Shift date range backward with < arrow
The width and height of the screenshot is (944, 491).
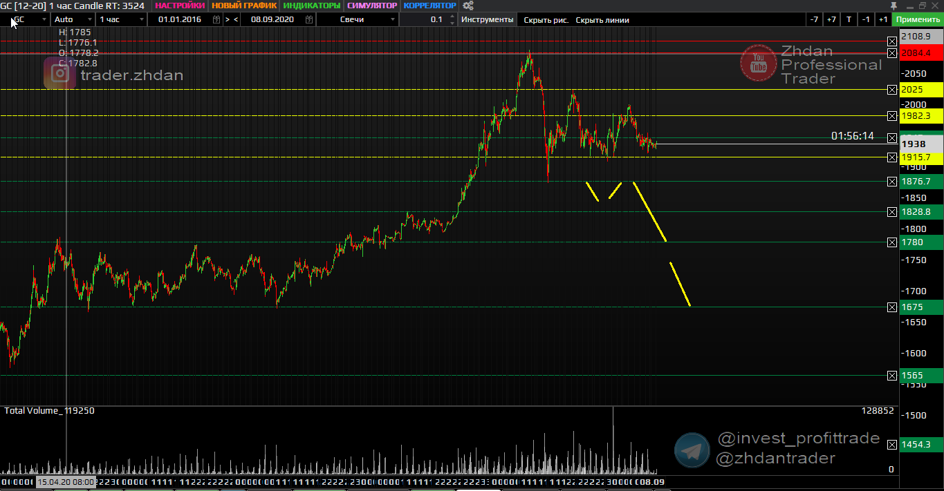tap(236, 19)
